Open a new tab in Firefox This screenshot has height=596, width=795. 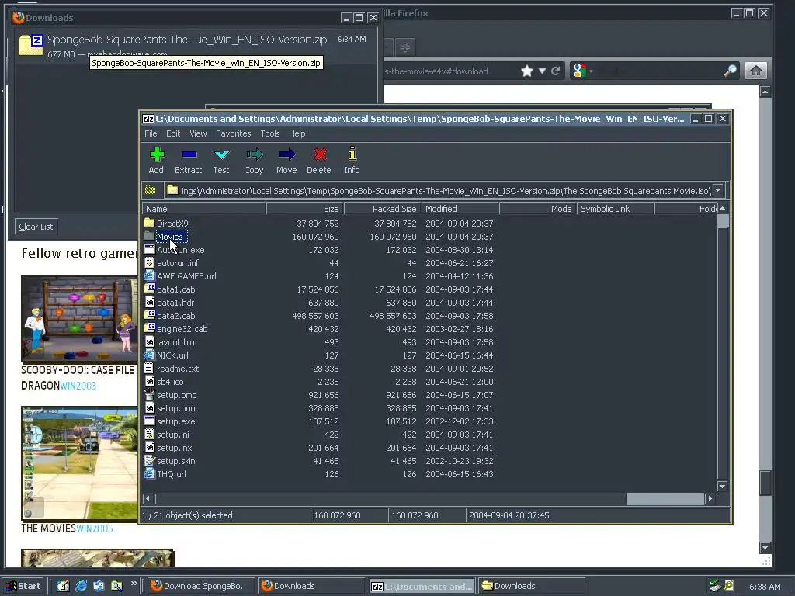(x=404, y=47)
